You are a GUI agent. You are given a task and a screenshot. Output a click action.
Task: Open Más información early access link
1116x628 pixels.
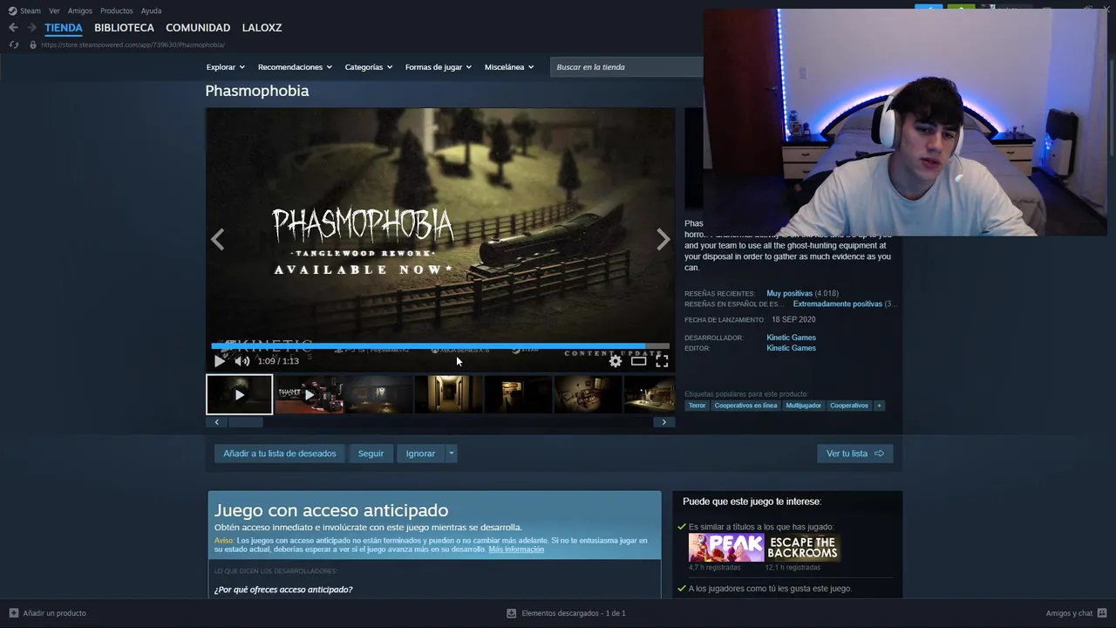(x=516, y=549)
